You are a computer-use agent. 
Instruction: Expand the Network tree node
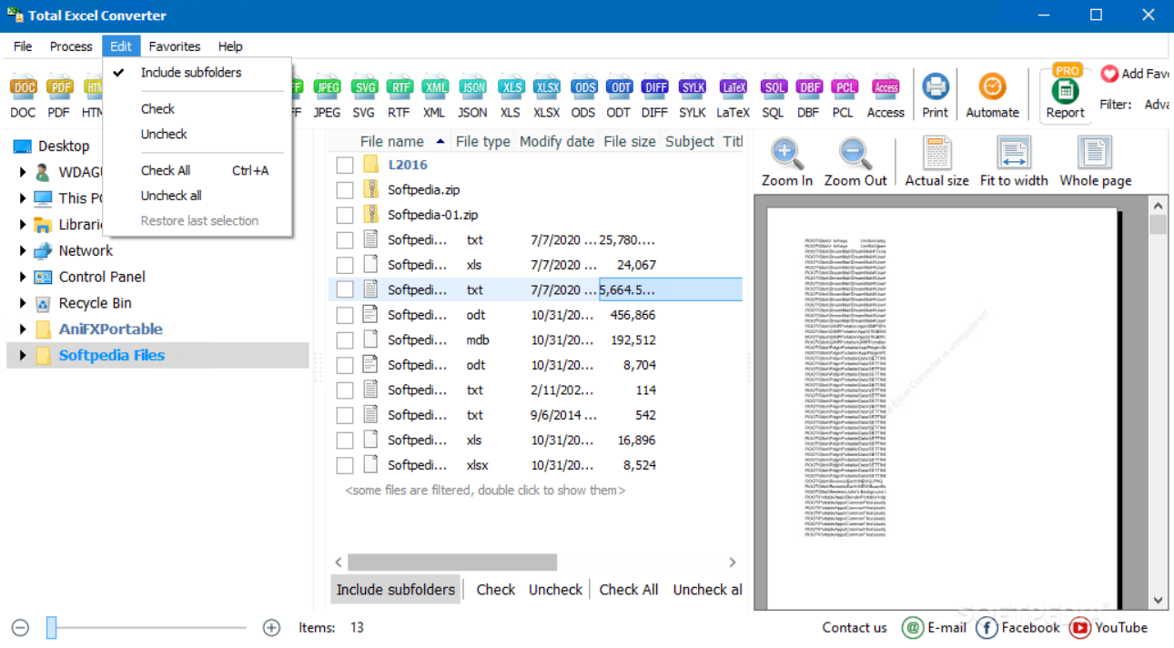click(x=23, y=250)
